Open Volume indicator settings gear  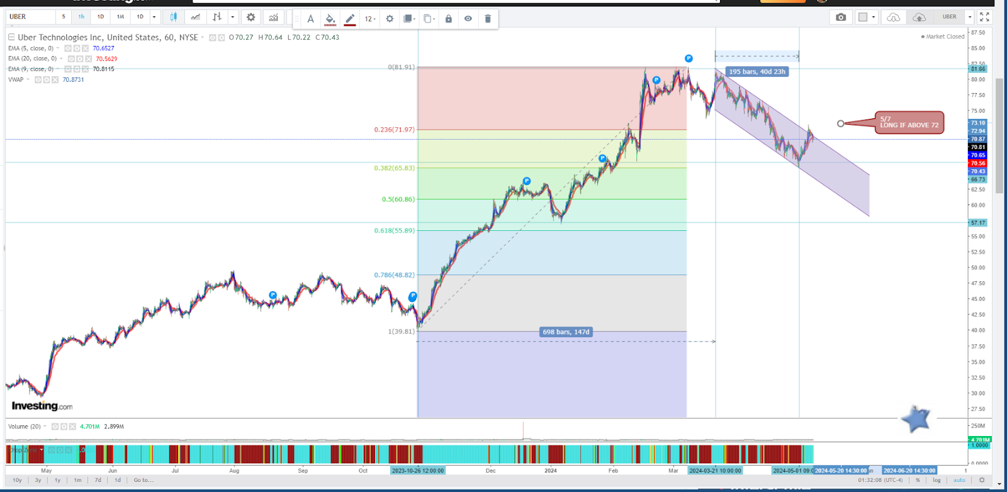(x=64, y=427)
